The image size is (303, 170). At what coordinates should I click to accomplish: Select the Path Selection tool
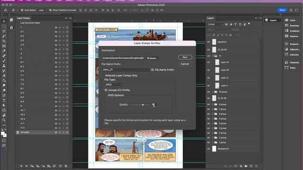coord(4,105)
